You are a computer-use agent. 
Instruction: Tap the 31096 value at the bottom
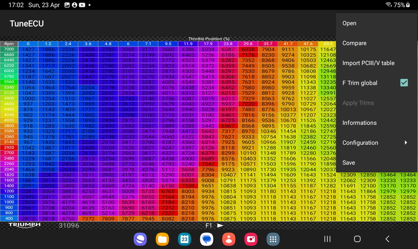click(x=69, y=225)
